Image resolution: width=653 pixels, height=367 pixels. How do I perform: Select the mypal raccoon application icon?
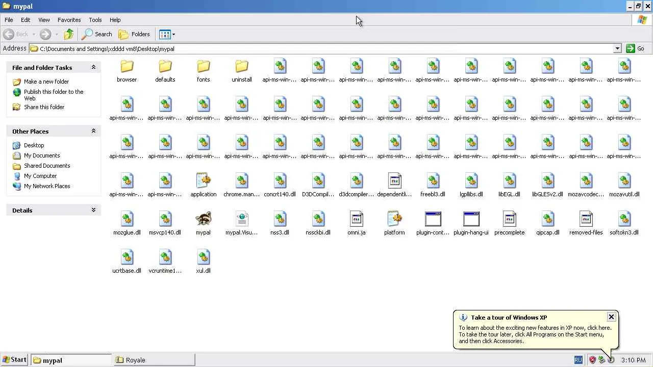(x=203, y=219)
